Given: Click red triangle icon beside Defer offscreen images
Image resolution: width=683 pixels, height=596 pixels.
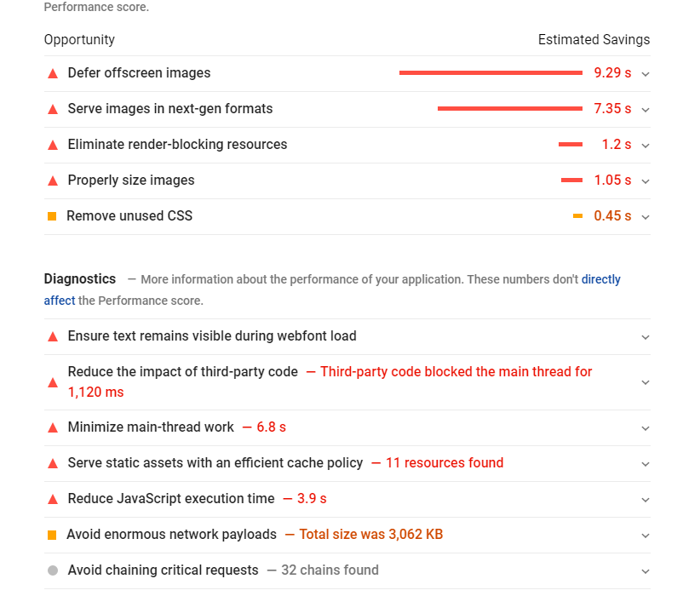Looking at the screenshot, I should (x=53, y=73).
